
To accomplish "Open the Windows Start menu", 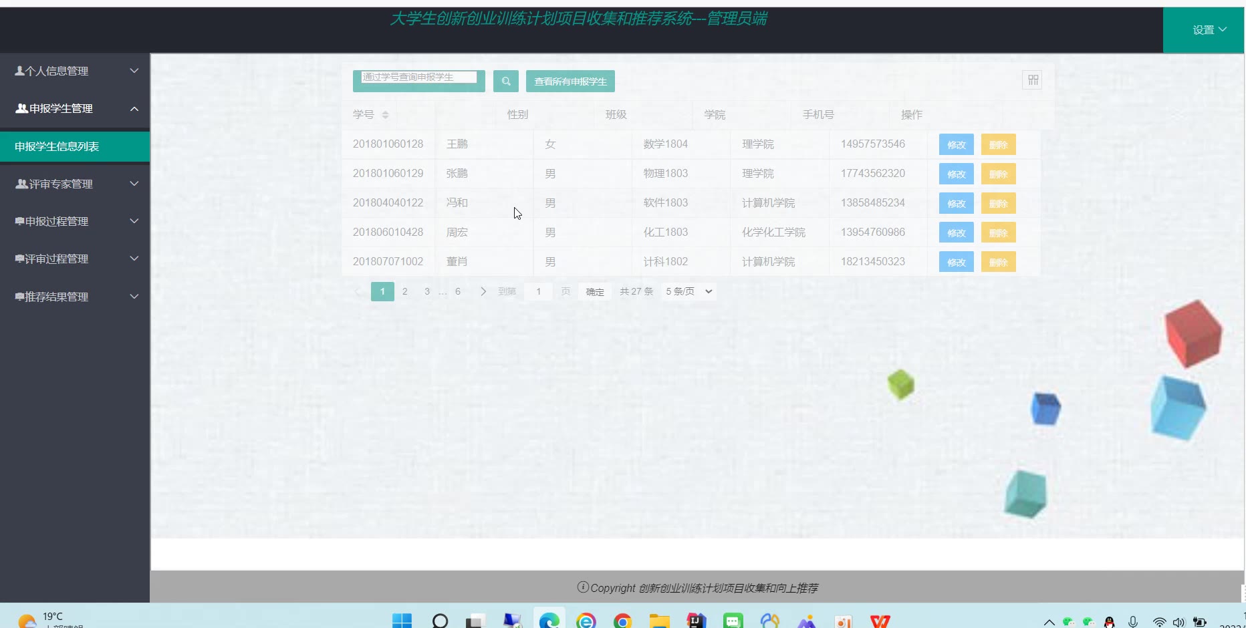I will pos(402,621).
